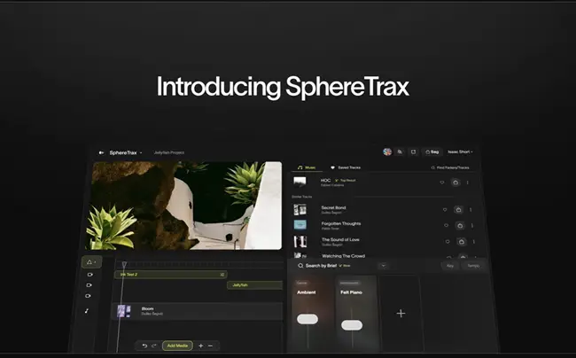The image size is (576, 358).
Task: Switch to the Saved Tracks tab
Action: (346, 167)
